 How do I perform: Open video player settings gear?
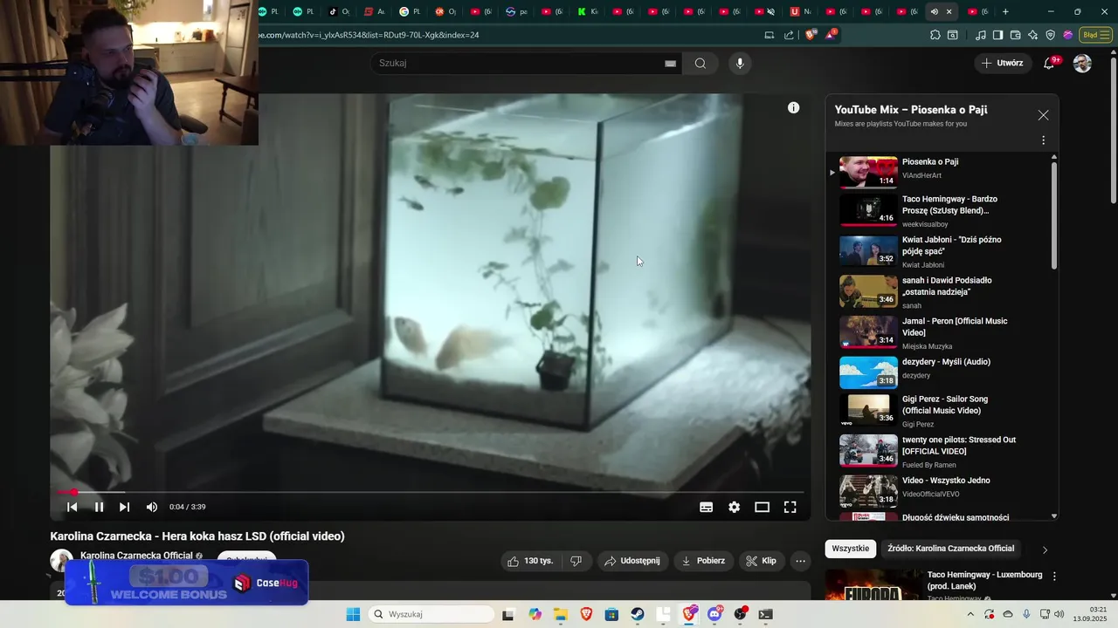click(x=734, y=507)
